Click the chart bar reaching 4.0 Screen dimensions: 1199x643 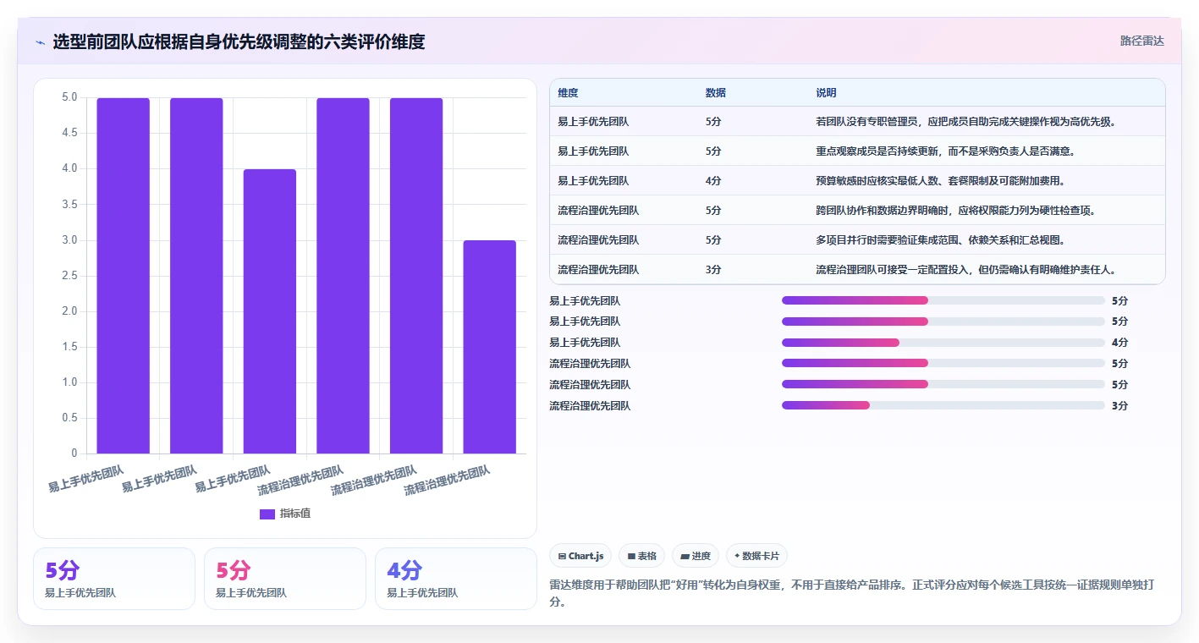point(270,311)
